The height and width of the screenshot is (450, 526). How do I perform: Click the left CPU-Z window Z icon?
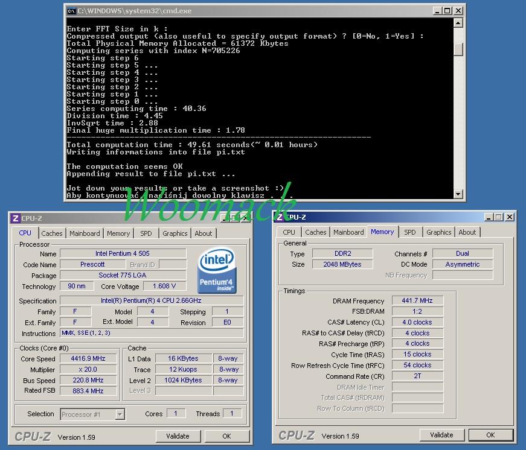[x=15, y=218]
